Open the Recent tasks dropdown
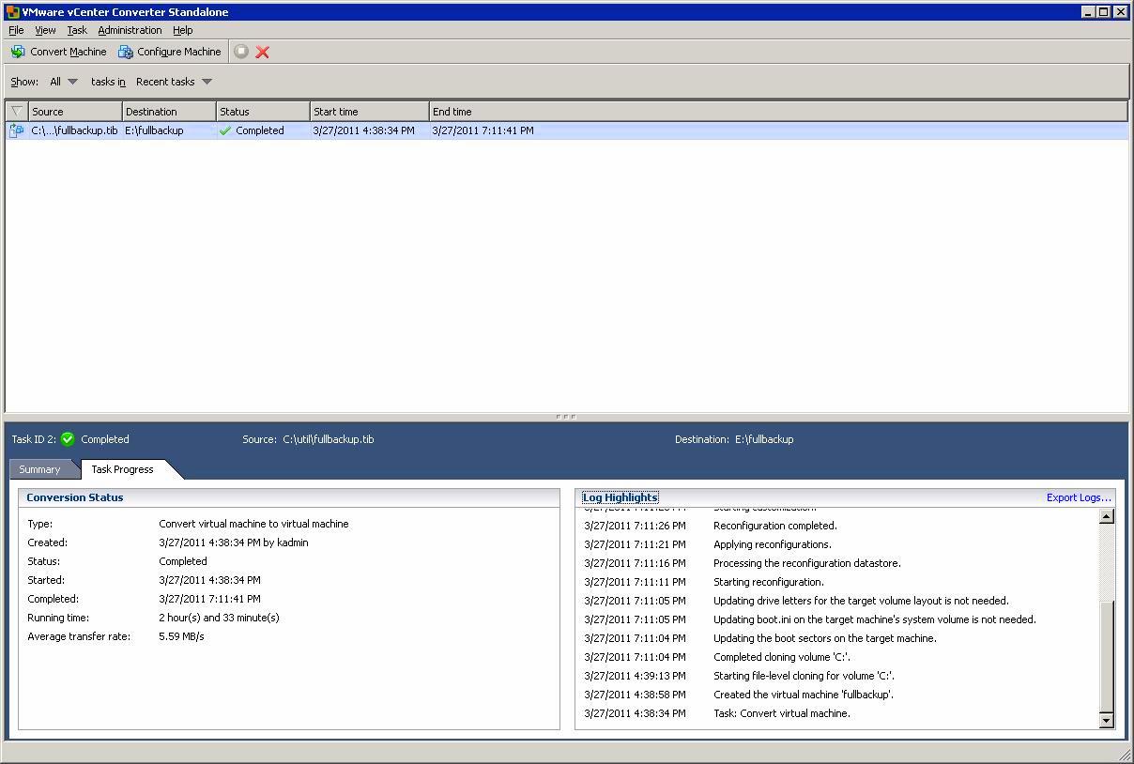 [x=174, y=82]
